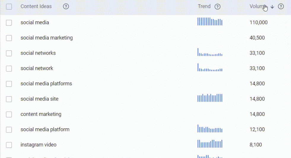Open the social media site trend chart

pyautogui.click(x=210, y=98)
